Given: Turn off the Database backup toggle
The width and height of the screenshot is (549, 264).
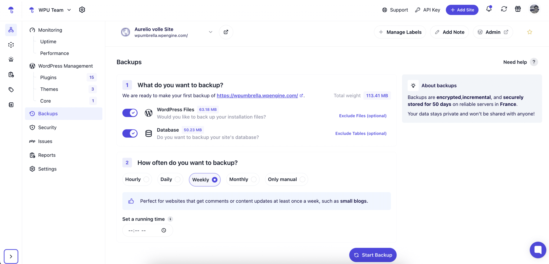Looking at the screenshot, I should coord(130,133).
